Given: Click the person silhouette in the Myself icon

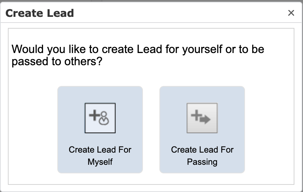Looking at the screenshot, I should [x=104, y=118].
